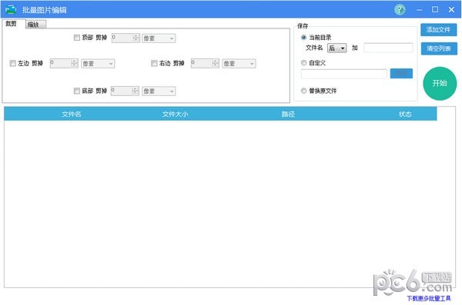The width and height of the screenshot is (462, 305).
Task: Open the 下载更多批量工具 link
Action: tap(429, 298)
